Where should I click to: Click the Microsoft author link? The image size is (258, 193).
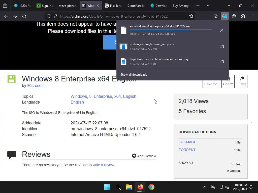(35, 85)
